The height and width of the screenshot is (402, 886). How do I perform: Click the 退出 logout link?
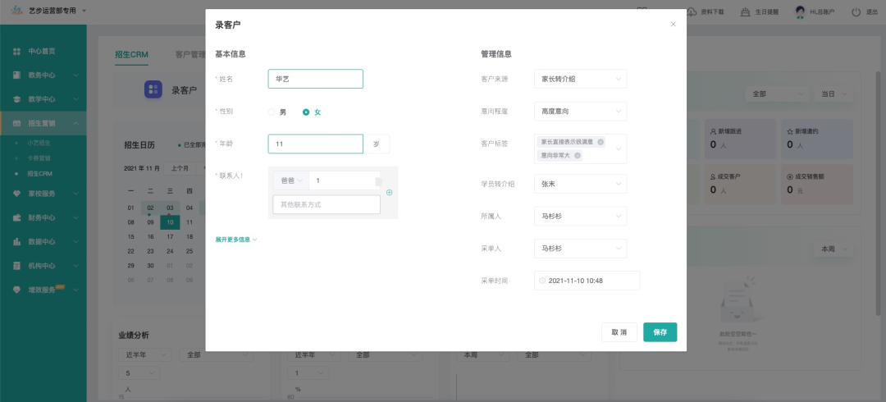[871, 11]
